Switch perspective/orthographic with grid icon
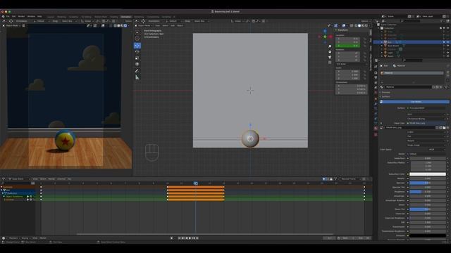 coord(330,63)
